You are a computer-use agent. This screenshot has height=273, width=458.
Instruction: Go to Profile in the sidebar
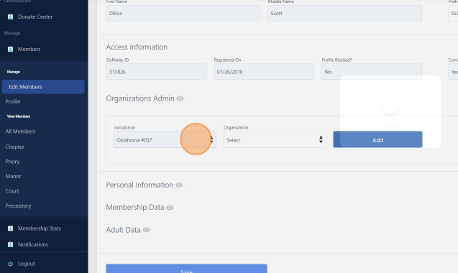pyautogui.click(x=13, y=101)
